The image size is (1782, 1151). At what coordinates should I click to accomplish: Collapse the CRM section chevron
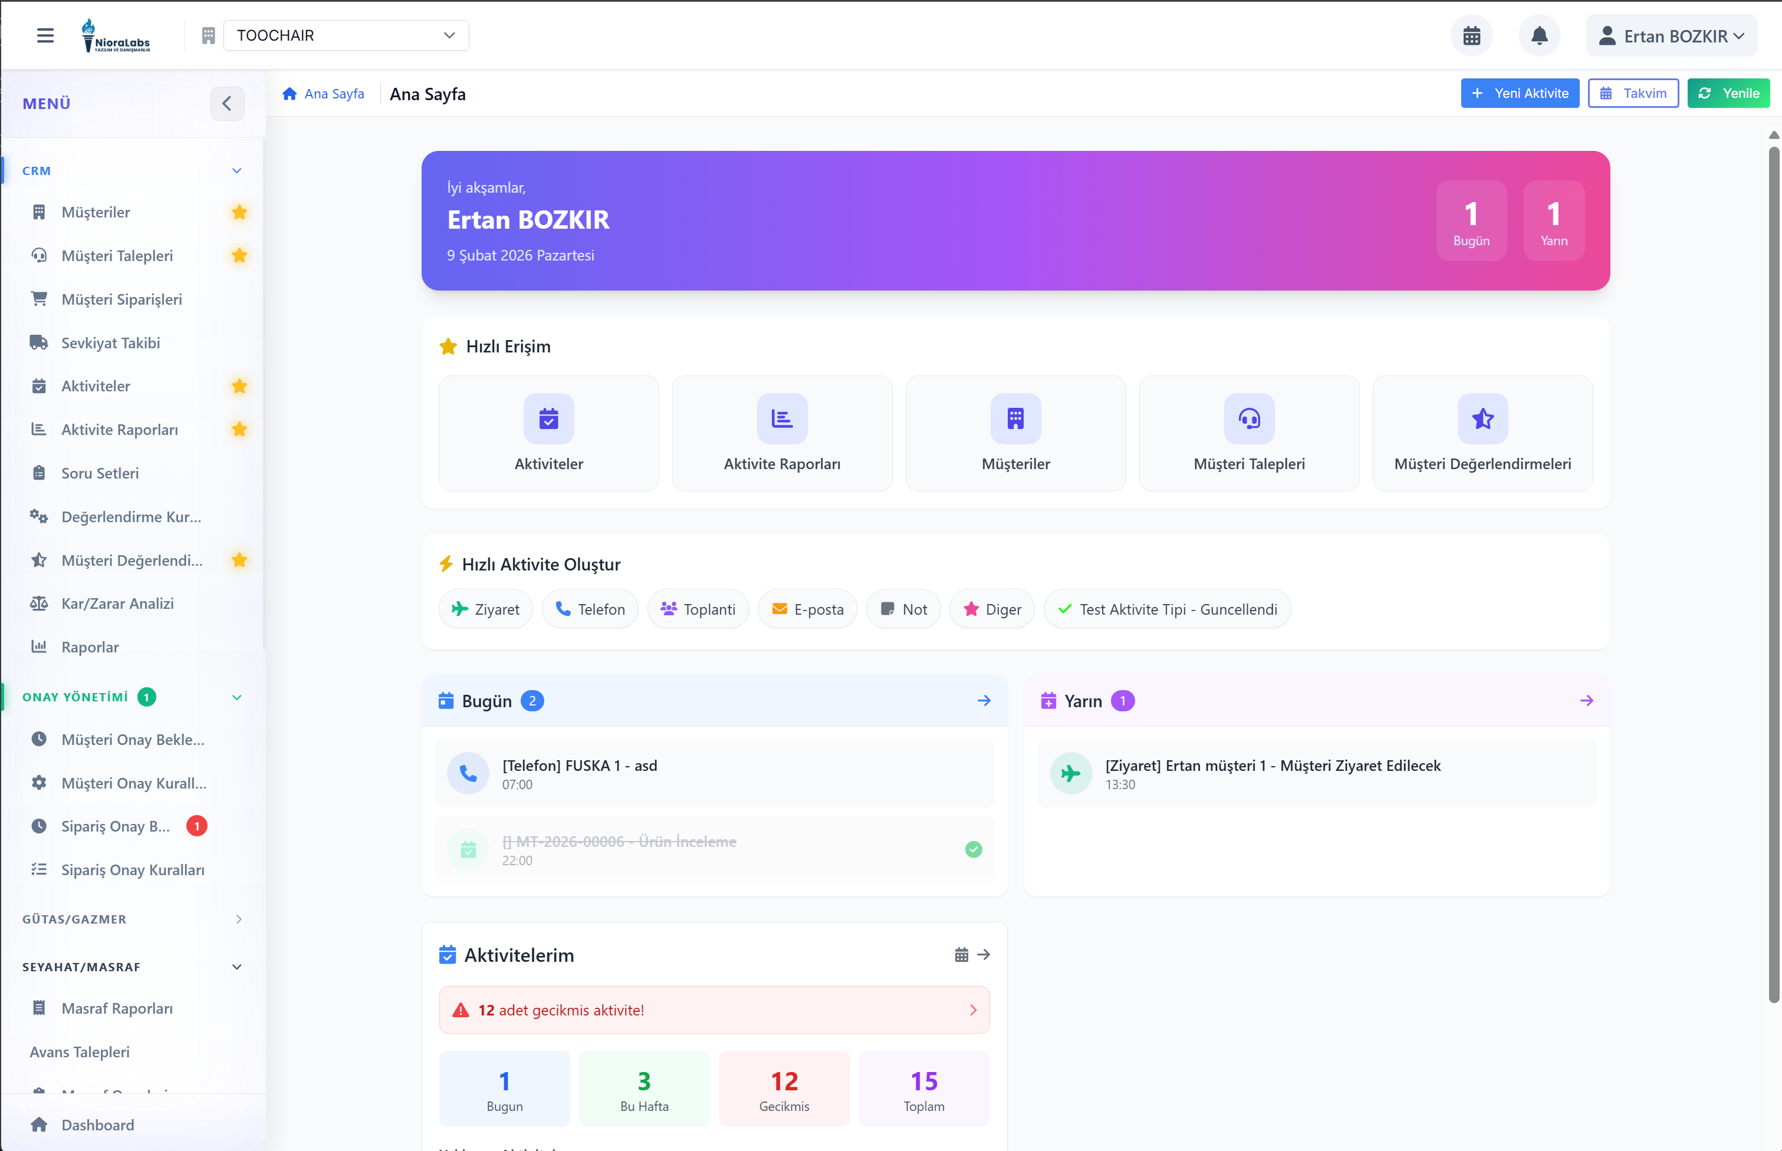point(237,170)
